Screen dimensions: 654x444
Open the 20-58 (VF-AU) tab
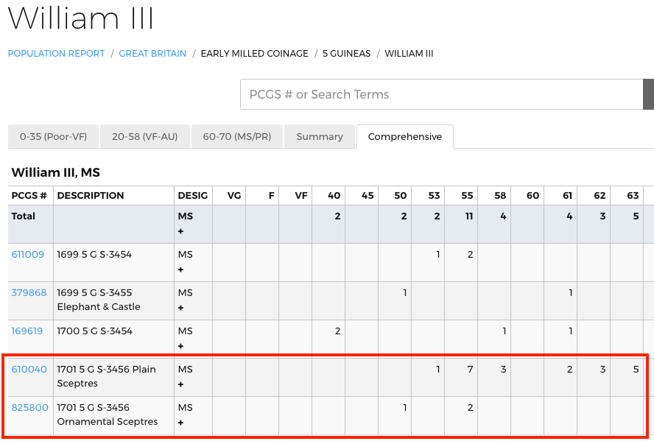pos(144,137)
